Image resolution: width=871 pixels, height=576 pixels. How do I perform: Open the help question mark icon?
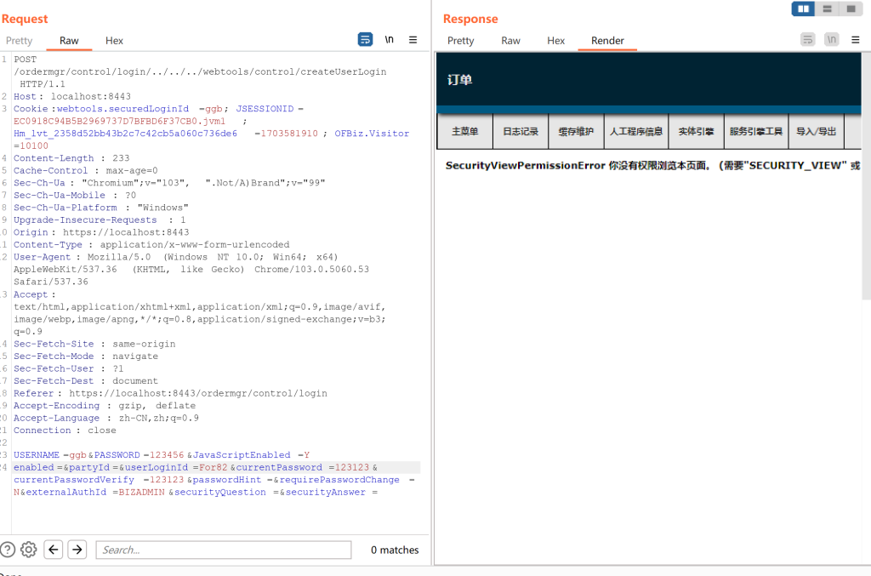pos(8,550)
